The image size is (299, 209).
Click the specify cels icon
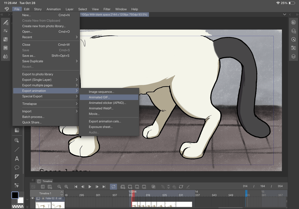137,187
